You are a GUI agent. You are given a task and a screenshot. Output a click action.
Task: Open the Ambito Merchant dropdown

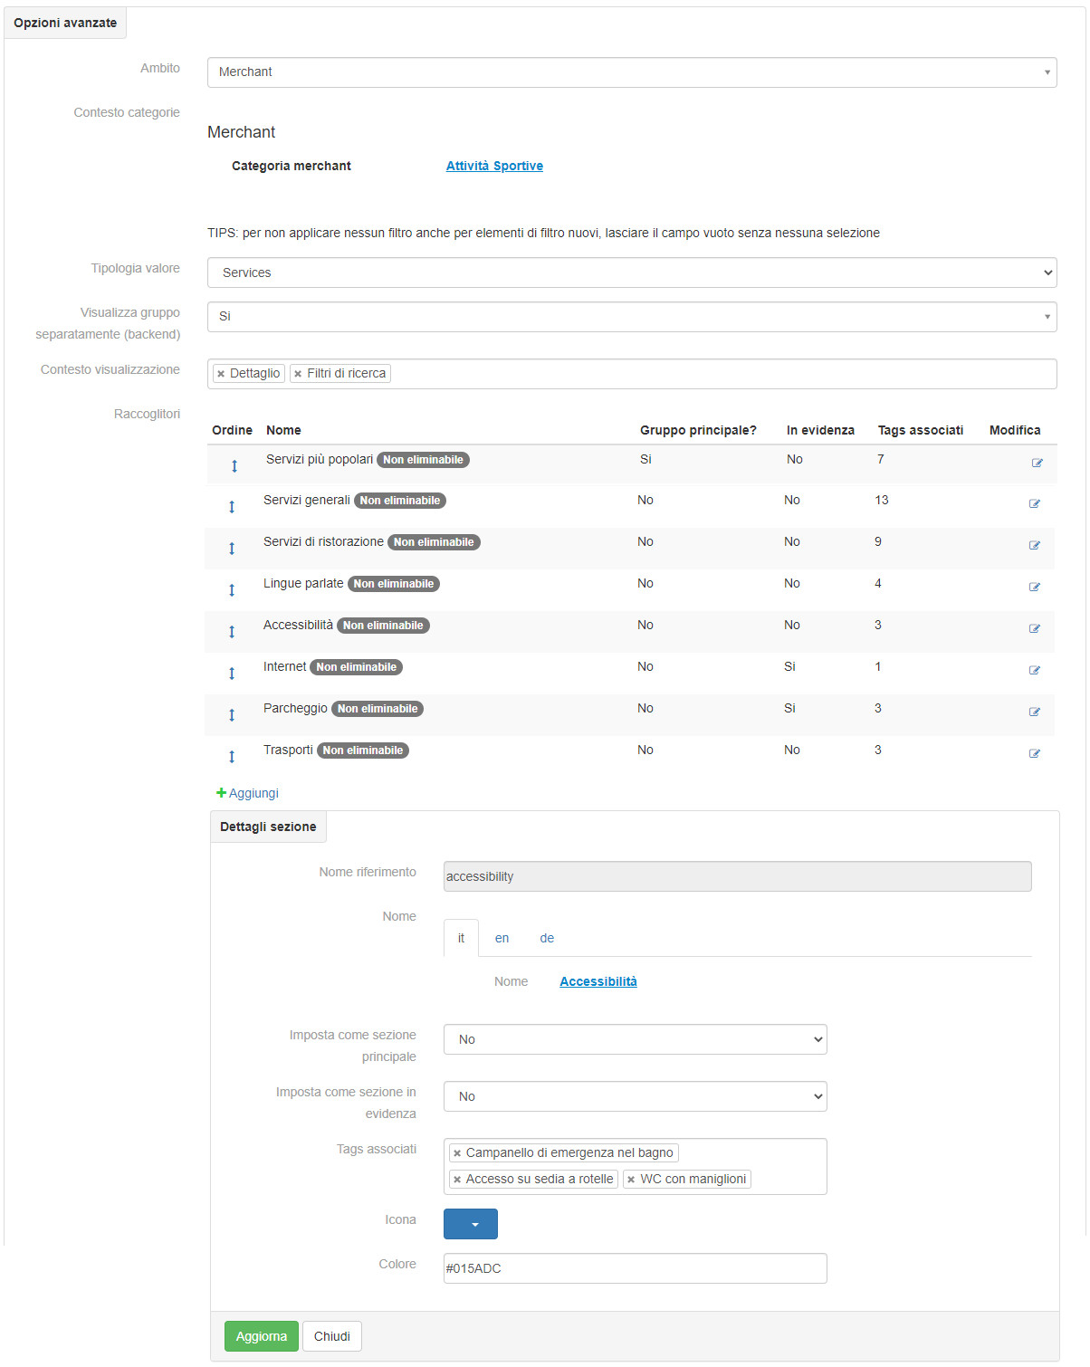[x=632, y=72]
